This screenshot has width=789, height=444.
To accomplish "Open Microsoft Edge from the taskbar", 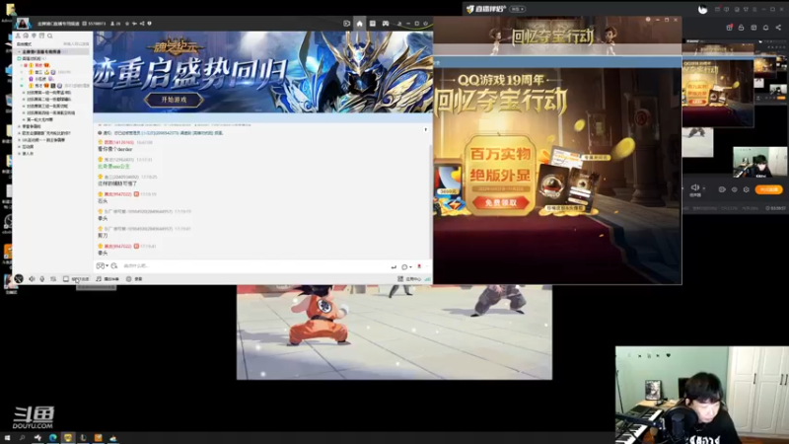I will 53,438.
